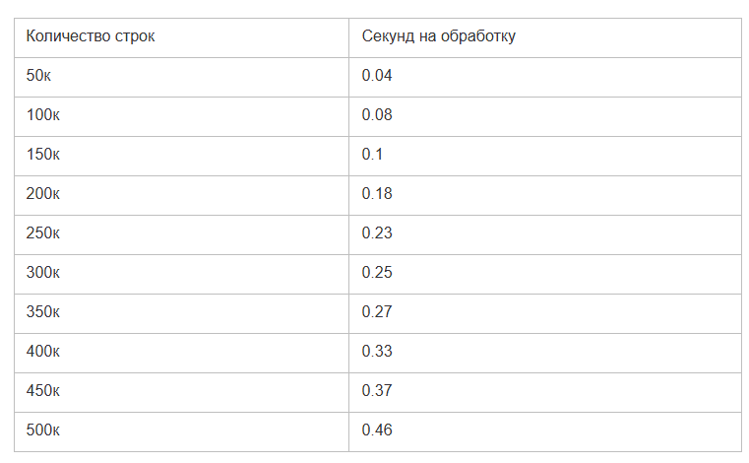The height and width of the screenshot is (463, 749).
Task: Click the 0.23 seconds value
Action: (x=377, y=233)
